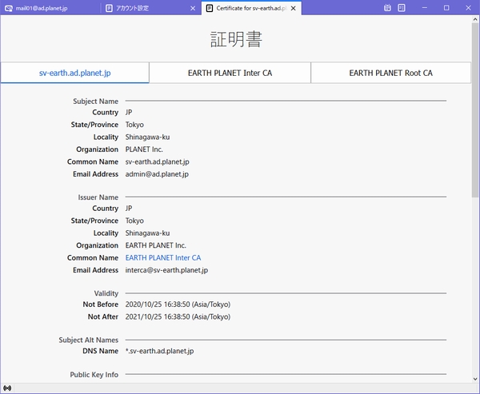Open the calendar icon in title bar
480x394 pixels.
[x=387, y=8]
